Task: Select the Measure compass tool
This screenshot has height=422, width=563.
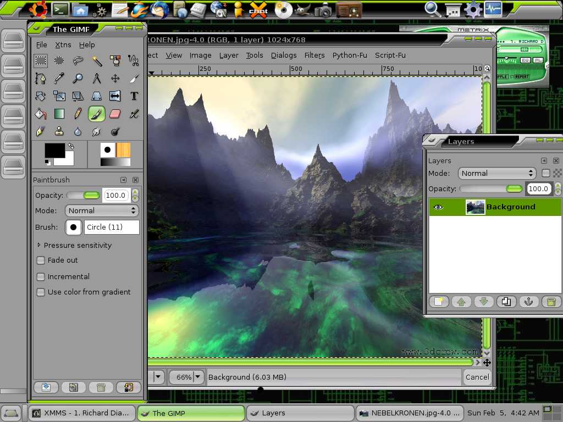Action: click(x=97, y=78)
